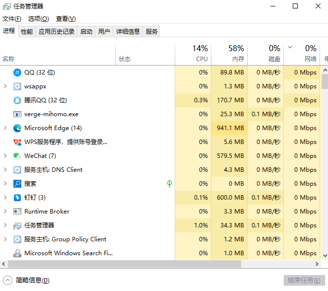
Task: Click the 腾讯QQ penguin icon
Action: (x=17, y=100)
